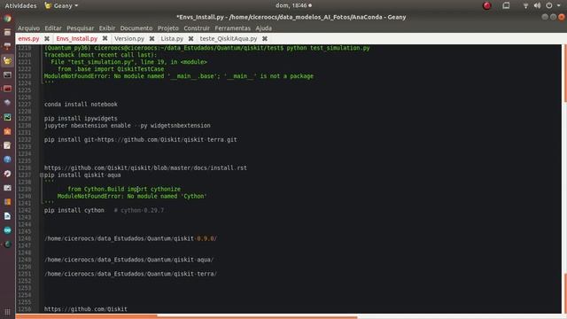The width and height of the screenshot is (567, 319).
Task: Click the Quantum/qiskit-terra/ path line
Action: click(130, 274)
